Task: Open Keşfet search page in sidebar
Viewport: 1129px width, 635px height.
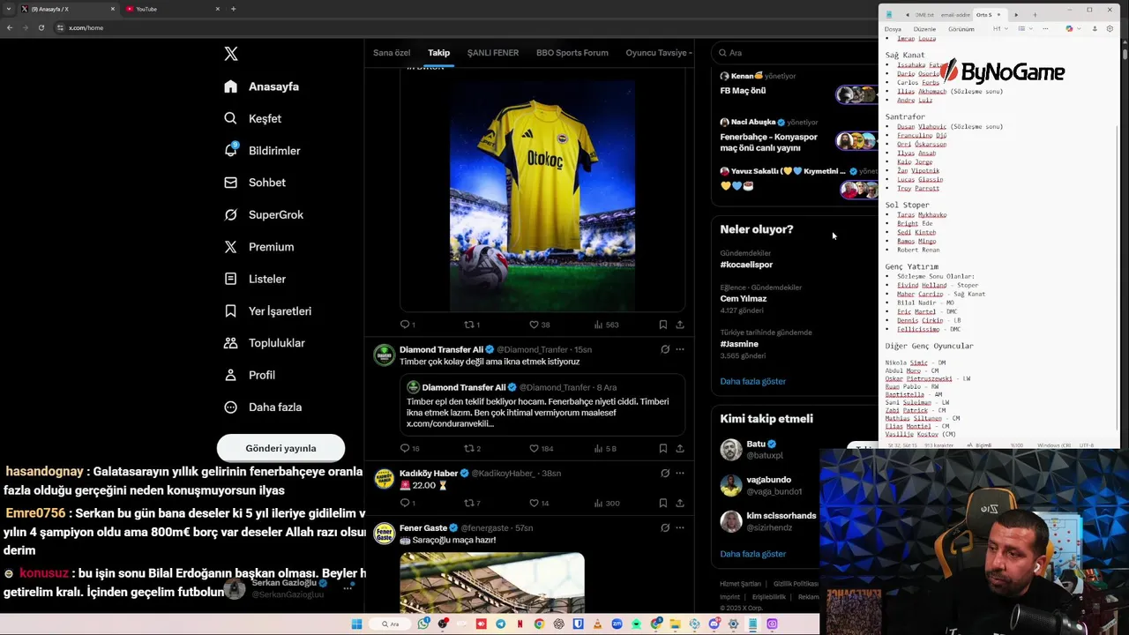Action: click(252, 118)
